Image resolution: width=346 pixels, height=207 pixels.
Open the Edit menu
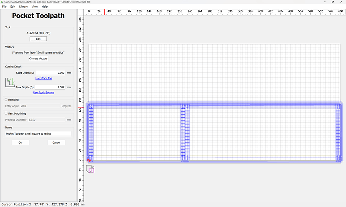coord(13,7)
